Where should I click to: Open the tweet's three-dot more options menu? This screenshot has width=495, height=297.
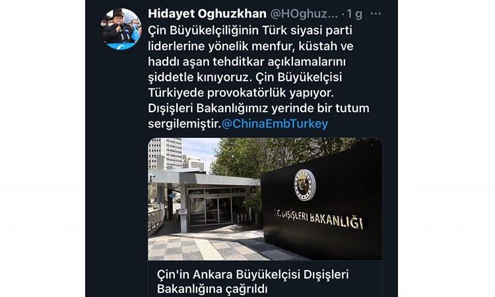pos(376,14)
